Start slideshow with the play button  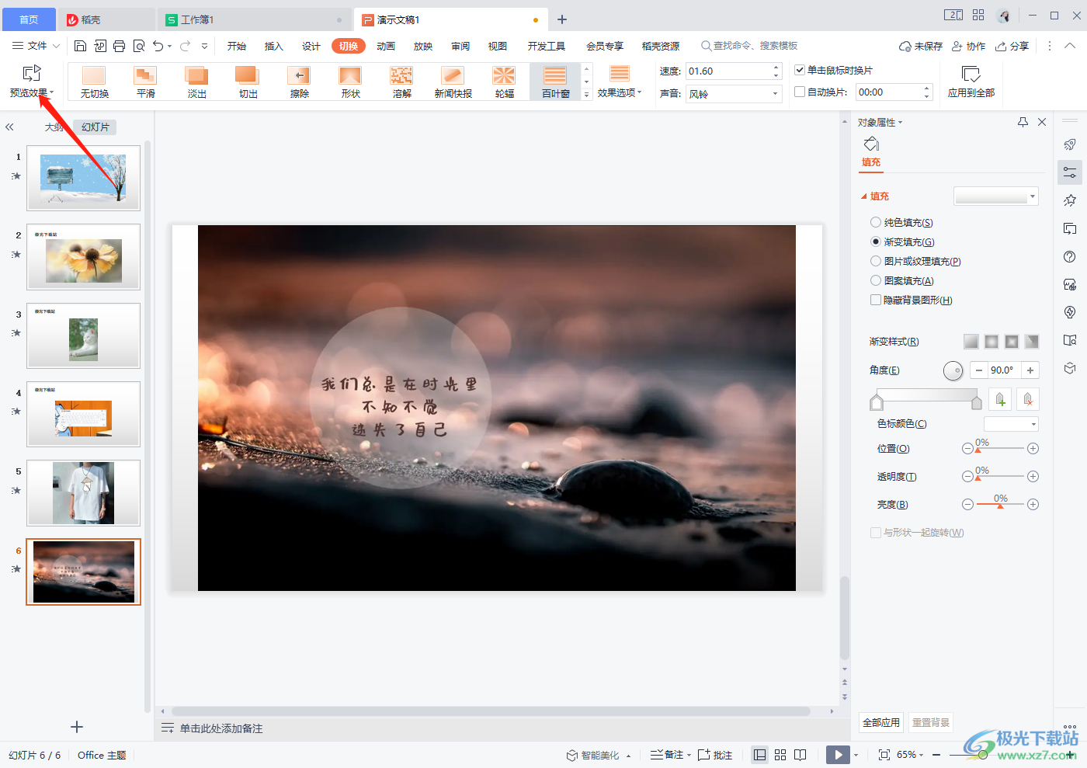[838, 755]
